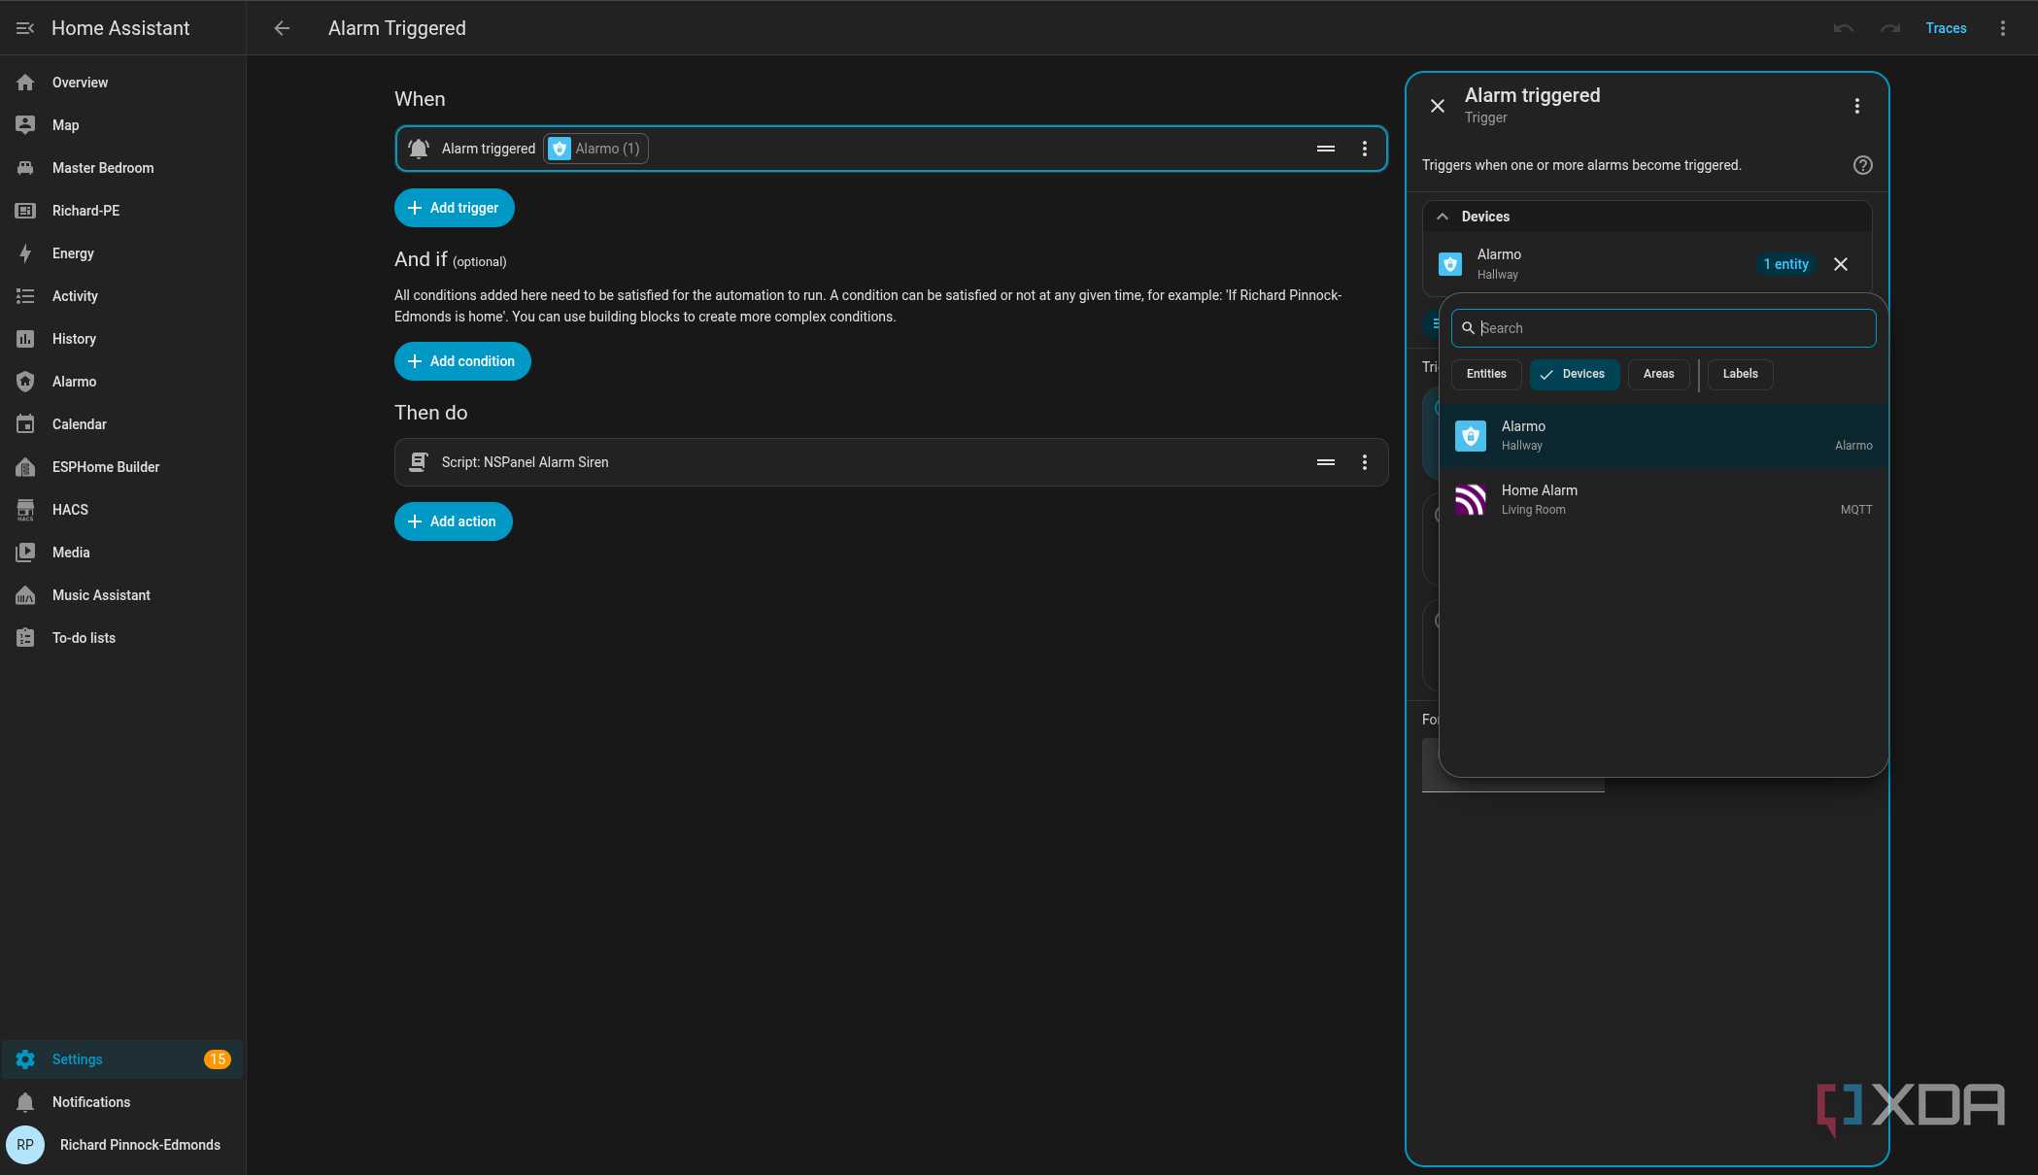Open the Alarm triggered row options menu

pyautogui.click(x=1364, y=149)
